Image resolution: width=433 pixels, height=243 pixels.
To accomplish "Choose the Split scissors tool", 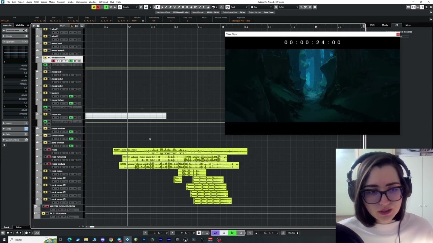I will [x=175, y=7].
